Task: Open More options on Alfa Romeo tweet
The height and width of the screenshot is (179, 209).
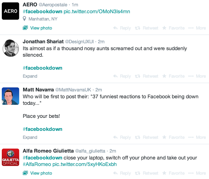Action: [x=197, y=173]
